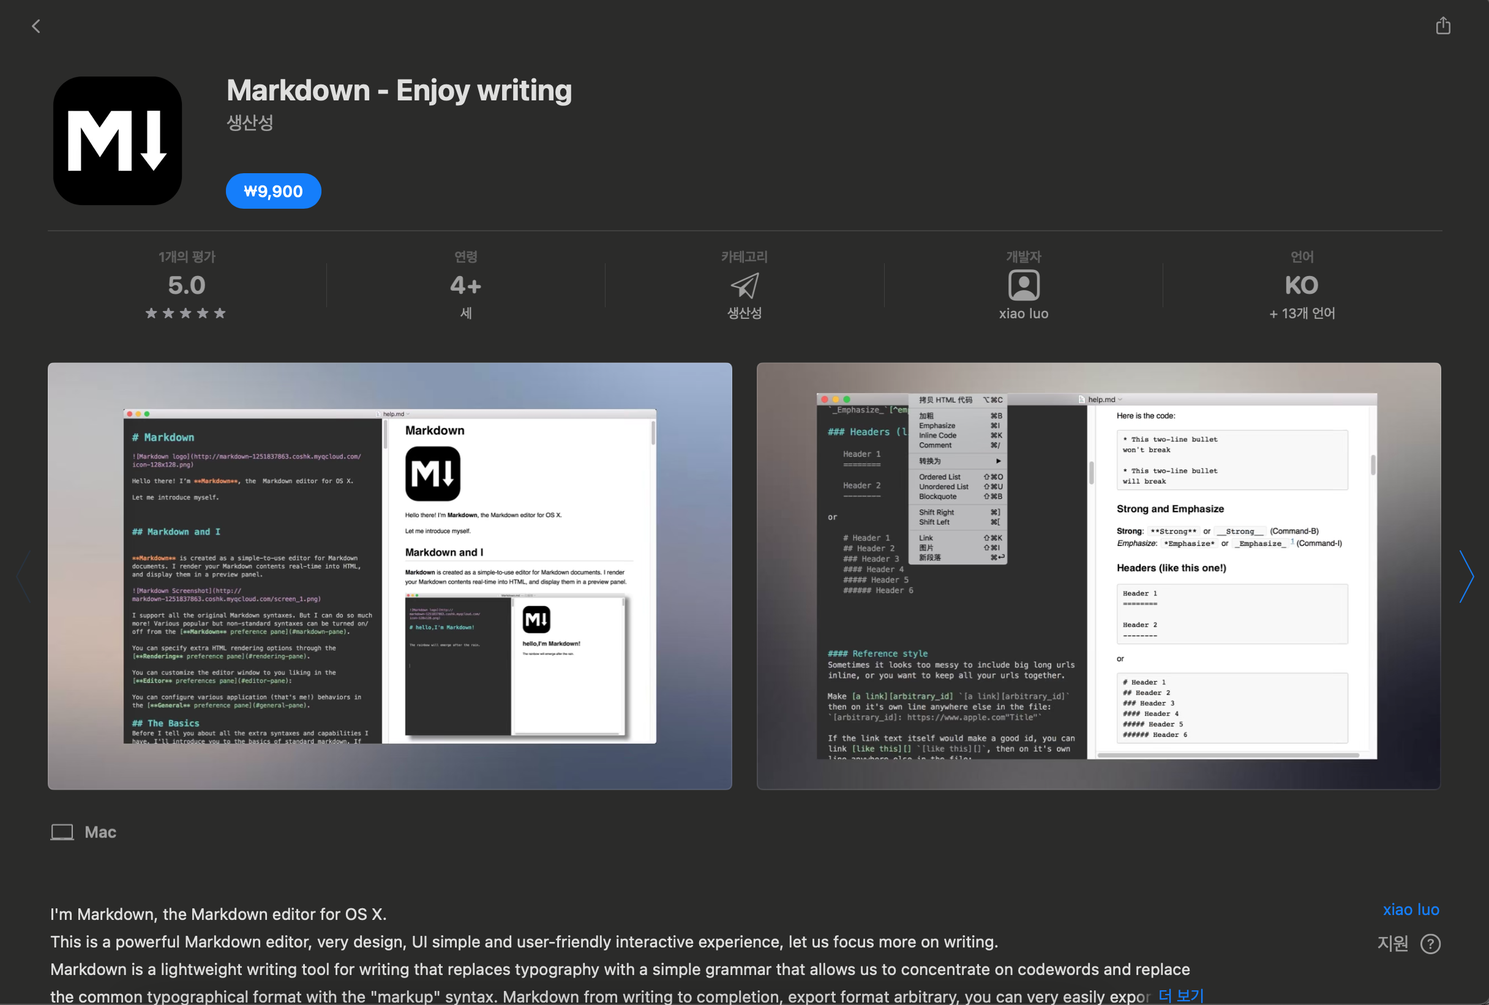
Task: Open the first editor preview screenshot
Action: (389, 576)
